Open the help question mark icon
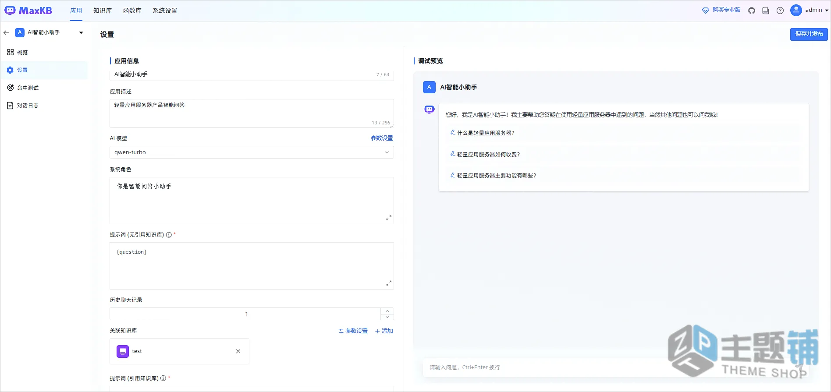The image size is (831, 392). (780, 11)
